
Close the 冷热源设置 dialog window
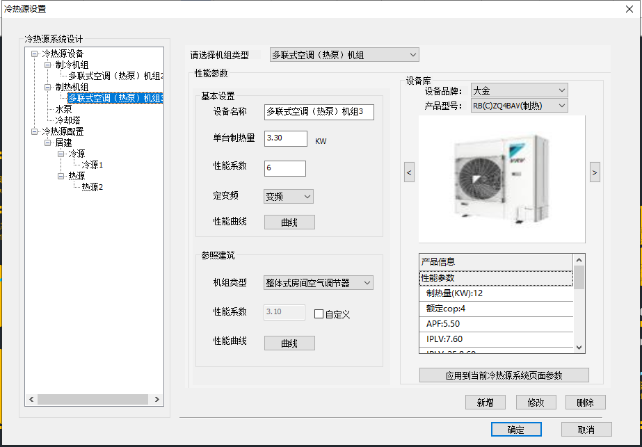click(629, 8)
